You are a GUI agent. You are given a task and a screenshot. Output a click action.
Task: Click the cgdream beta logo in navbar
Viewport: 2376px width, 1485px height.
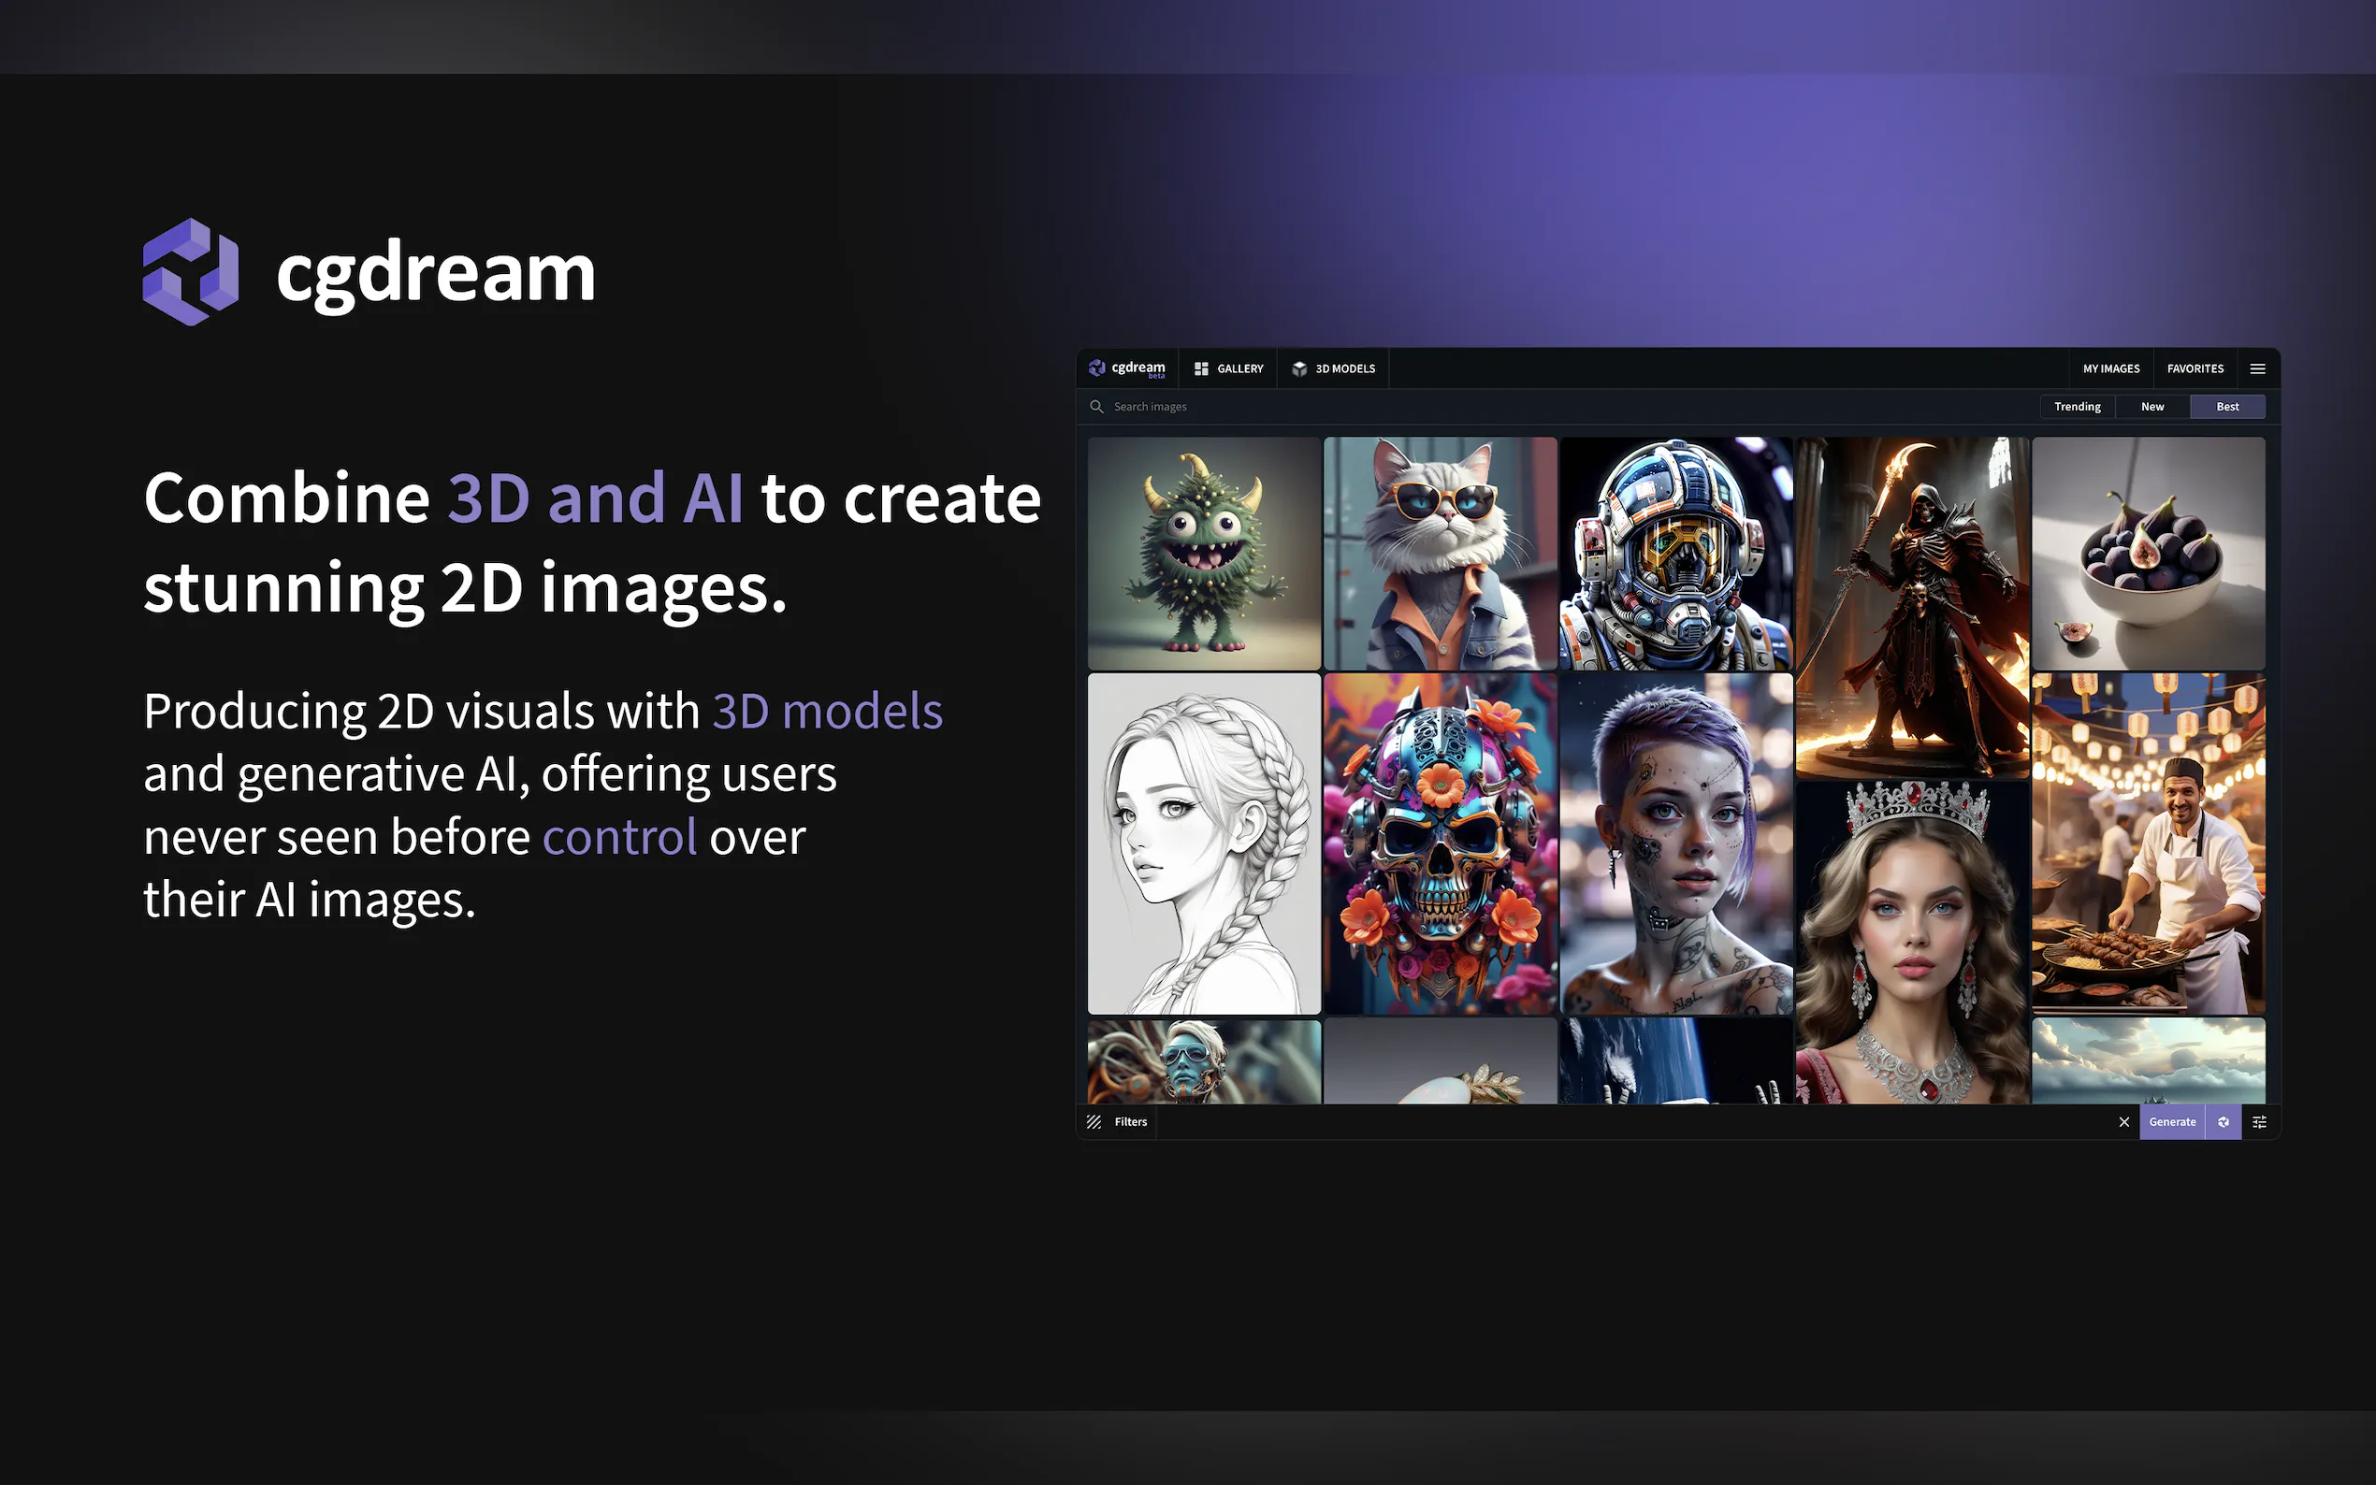click(x=1126, y=368)
